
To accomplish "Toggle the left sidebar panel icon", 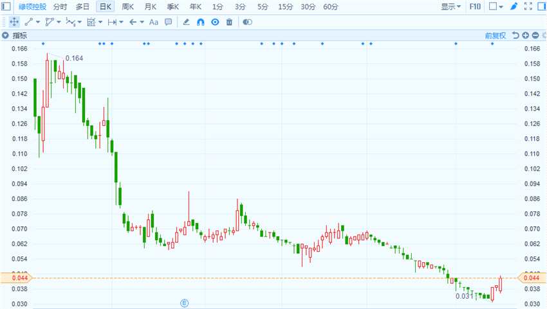I will [6, 6].
